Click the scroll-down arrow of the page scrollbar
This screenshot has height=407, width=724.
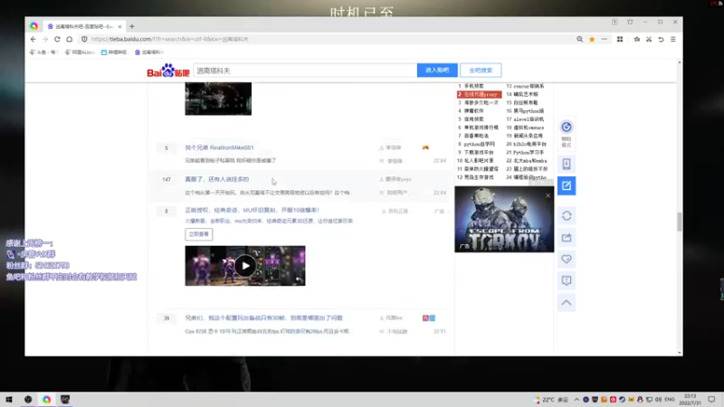coord(680,353)
